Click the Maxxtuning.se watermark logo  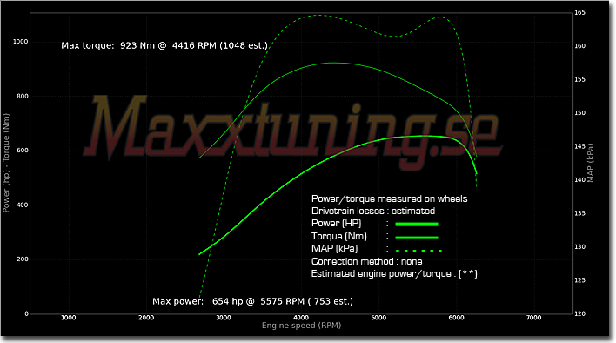[x=292, y=131]
